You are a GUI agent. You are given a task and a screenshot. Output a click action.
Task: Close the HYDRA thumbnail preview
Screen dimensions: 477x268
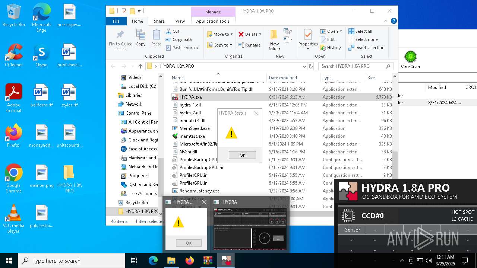(x=203, y=202)
